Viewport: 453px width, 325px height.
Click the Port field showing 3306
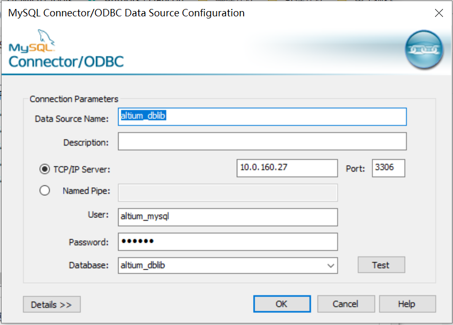tap(389, 168)
